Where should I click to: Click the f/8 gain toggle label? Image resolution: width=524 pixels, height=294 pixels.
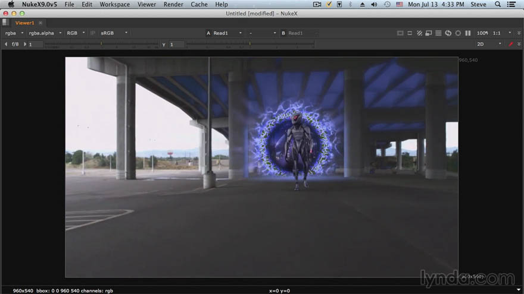click(x=15, y=44)
